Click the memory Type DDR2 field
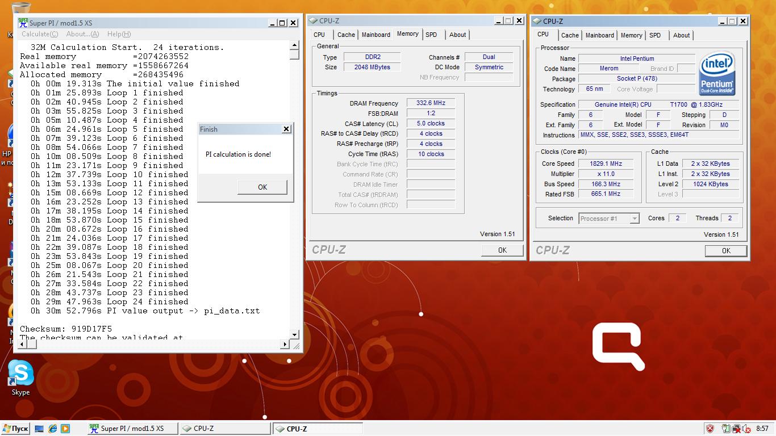The width and height of the screenshot is (776, 436). (372, 57)
